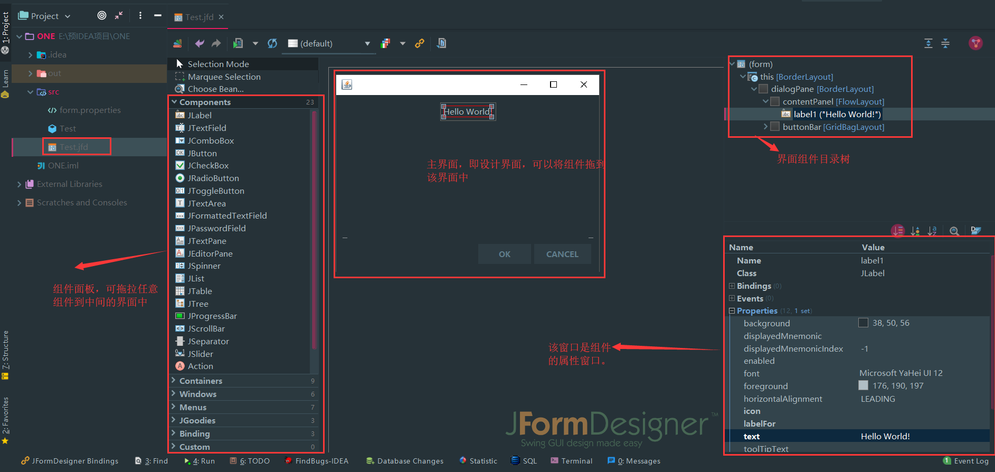This screenshot has width=995, height=472.
Task: Click the foreground color swatch 176, 190, 197
Action: click(863, 385)
